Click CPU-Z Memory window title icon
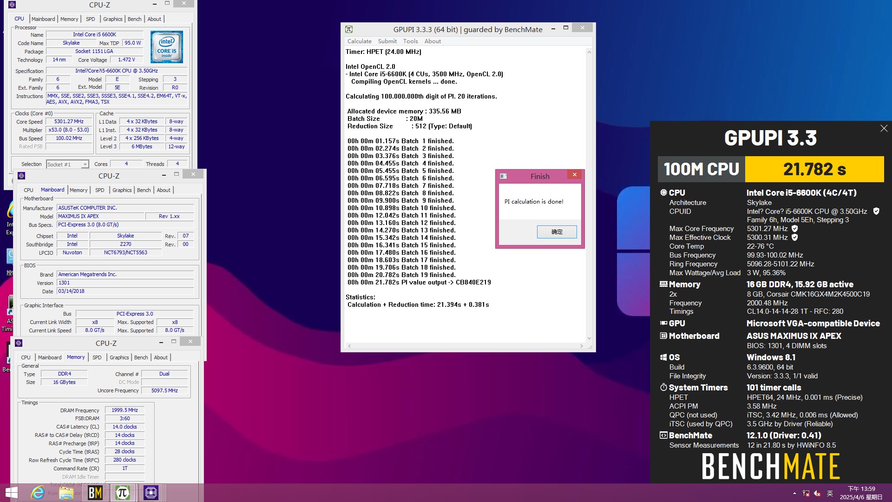 [x=19, y=343]
